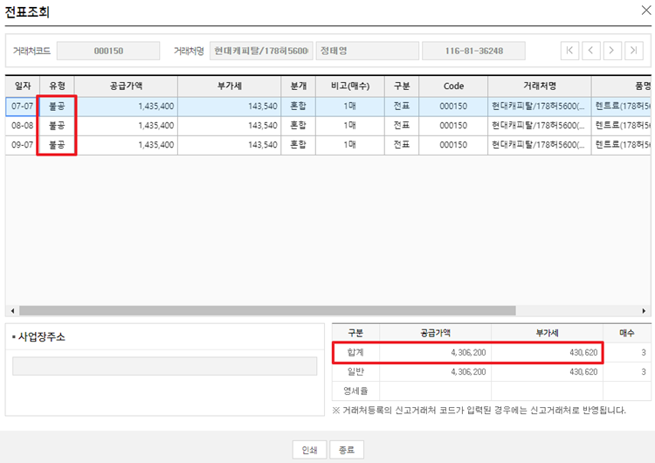Click 불공 type in the 08-08 row
This screenshot has width=655, height=463.
[x=57, y=126]
